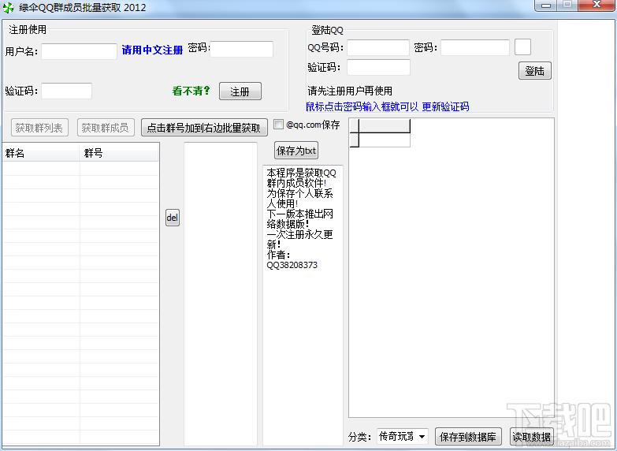Screen dimensions: 617x451
Task: Click the 注册 button
Action: pyautogui.click(x=240, y=91)
